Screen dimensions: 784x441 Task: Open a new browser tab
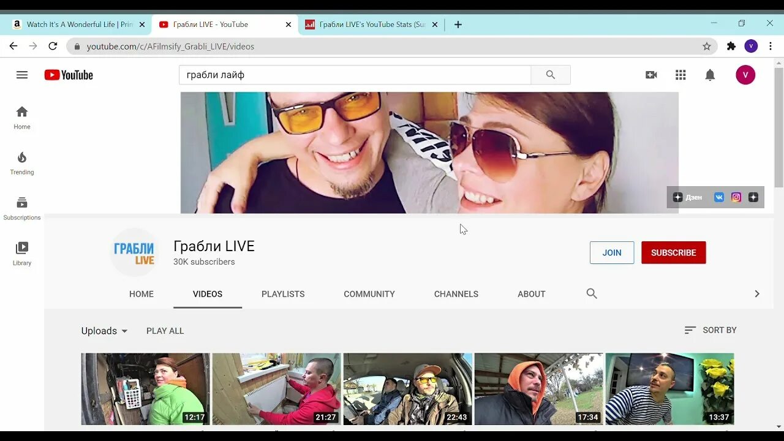[x=458, y=24]
